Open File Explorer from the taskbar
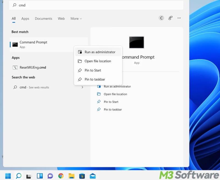 71,176
